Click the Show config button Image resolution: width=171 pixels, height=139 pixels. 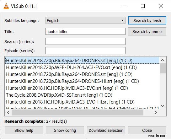click(65, 130)
